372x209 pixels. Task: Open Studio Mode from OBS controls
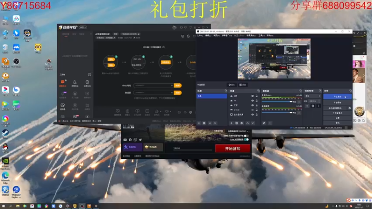(x=338, y=113)
